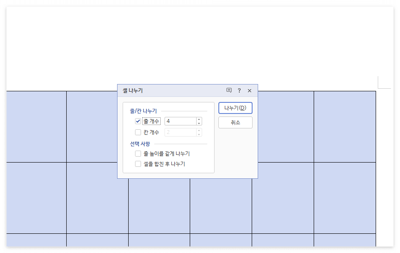The height and width of the screenshot is (253, 400).
Task: Click the 줄/칸 나누기 group heading
Action: click(x=143, y=111)
